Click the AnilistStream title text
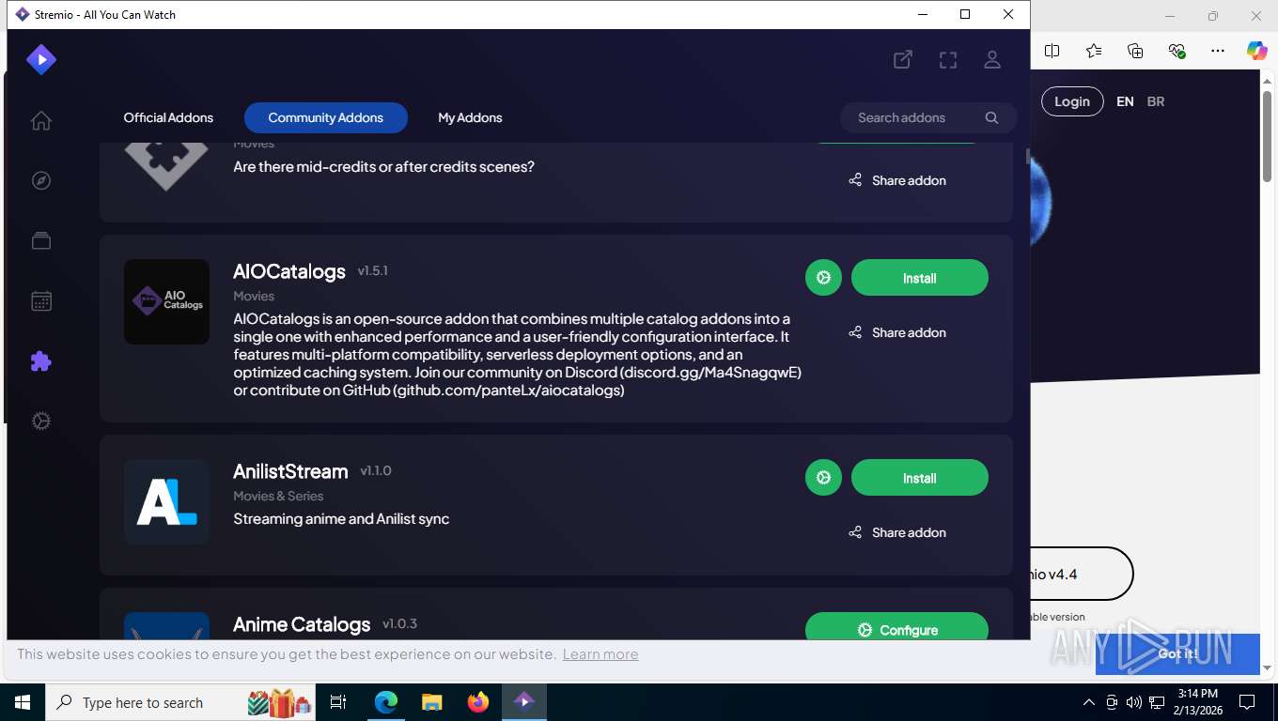Image resolution: width=1278 pixels, height=721 pixels. pyautogui.click(x=290, y=471)
